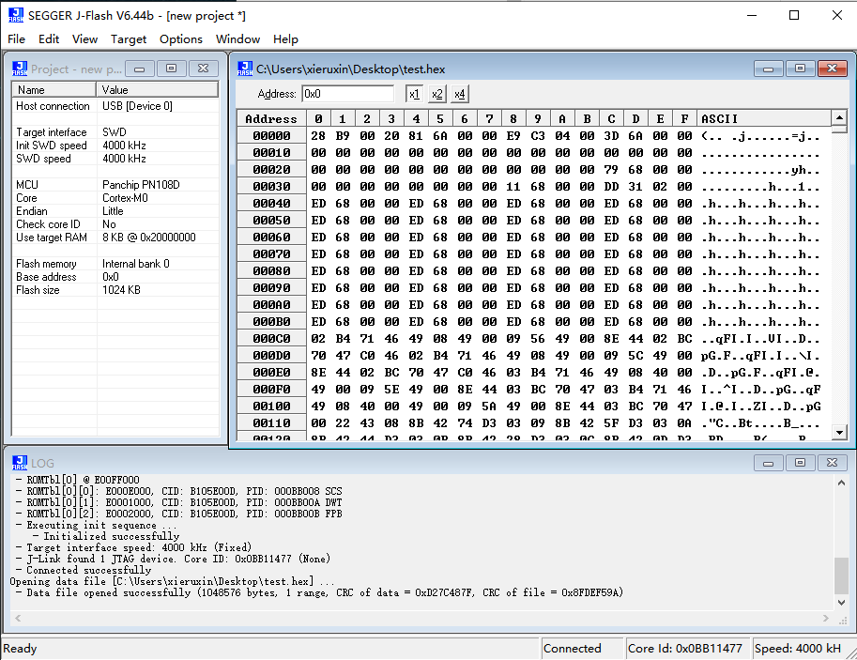Click the Address column header in hex view
The height and width of the screenshot is (660, 857).
[x=271, y=118]
